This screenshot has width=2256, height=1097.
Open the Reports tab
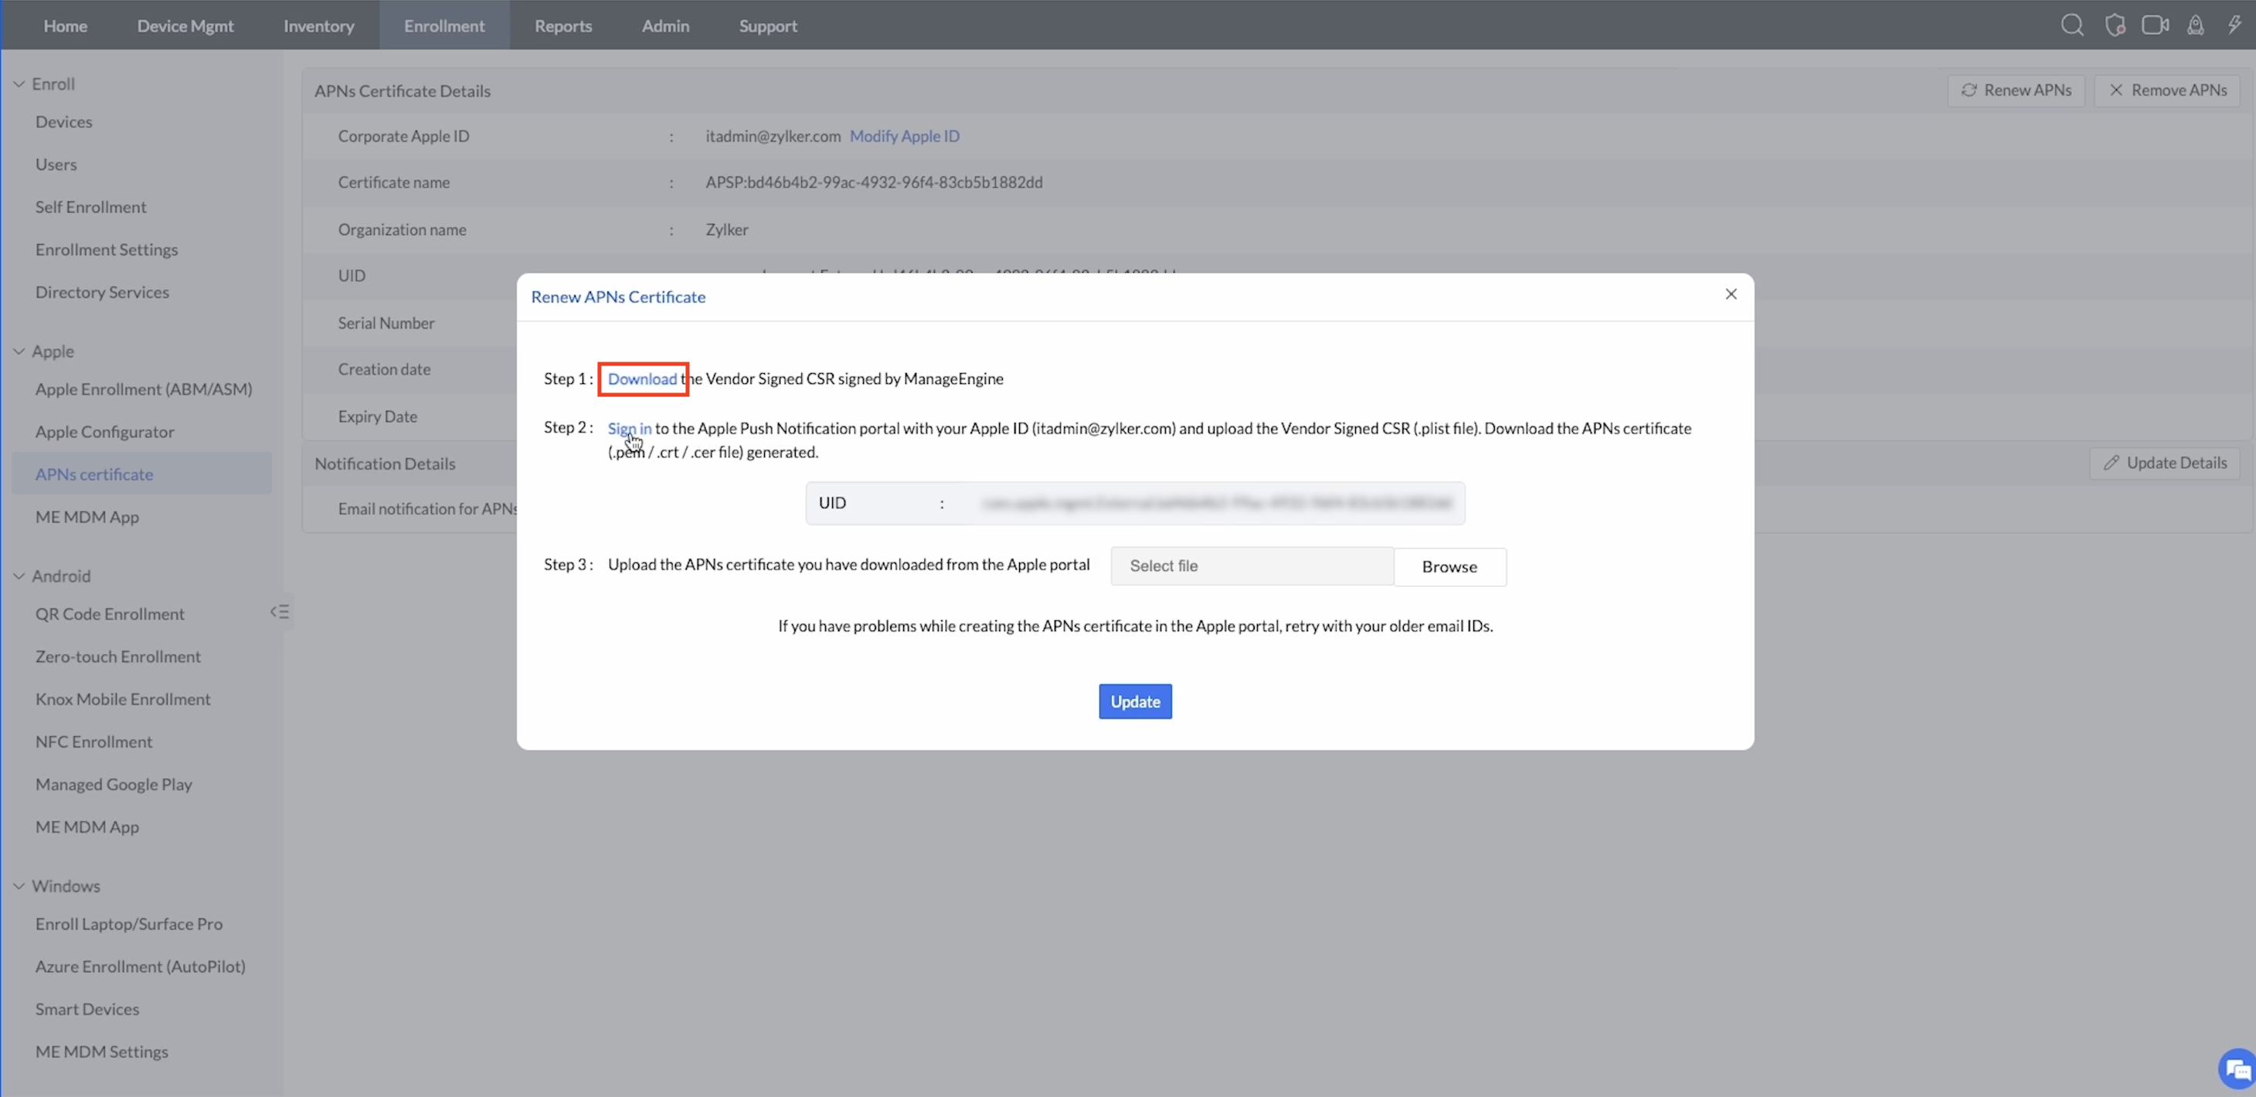(x=563, y=25)
